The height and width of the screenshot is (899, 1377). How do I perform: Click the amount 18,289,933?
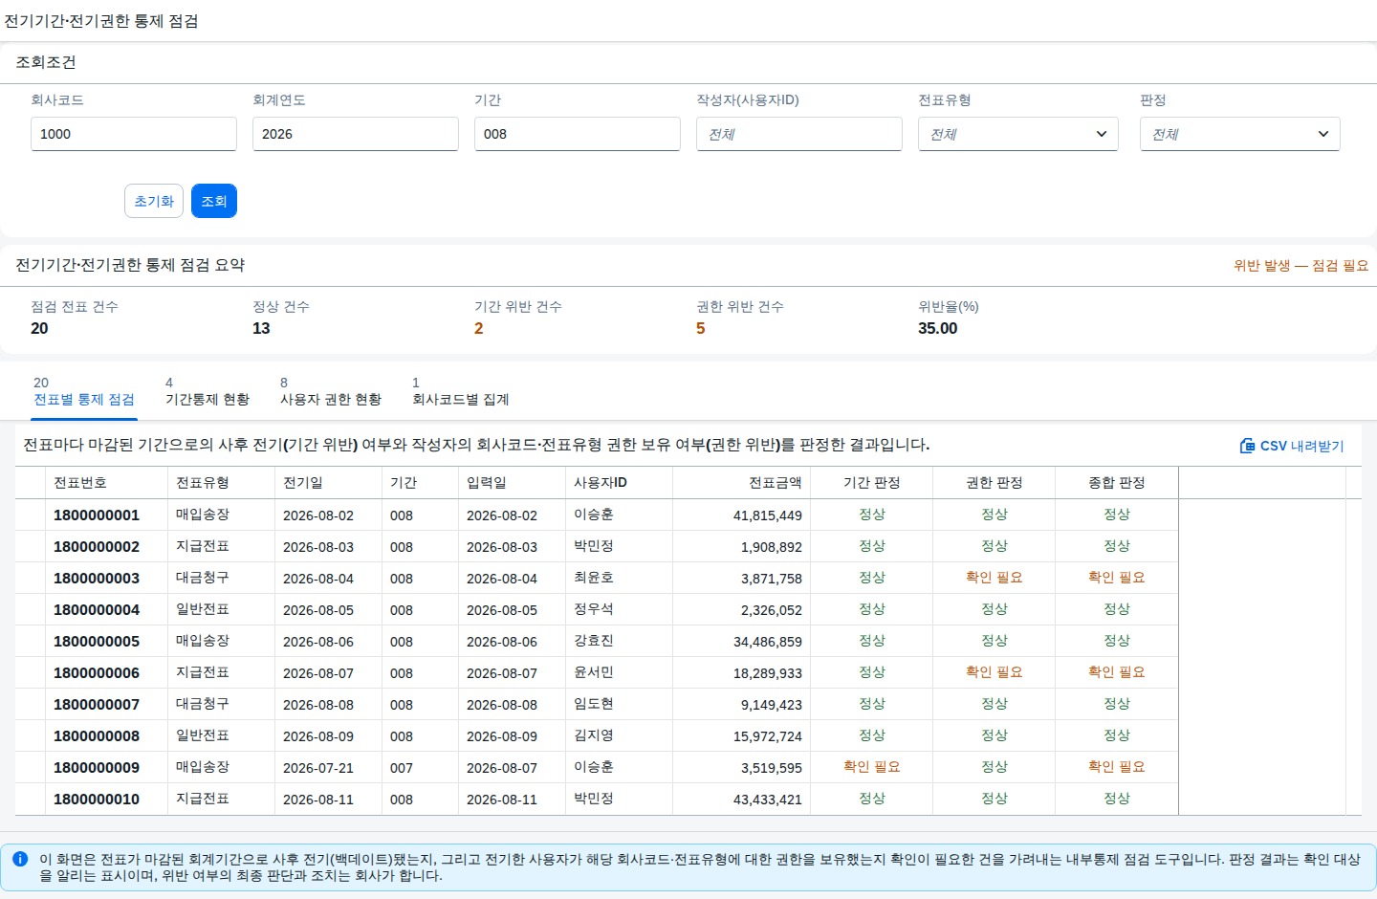click(768, 673)
